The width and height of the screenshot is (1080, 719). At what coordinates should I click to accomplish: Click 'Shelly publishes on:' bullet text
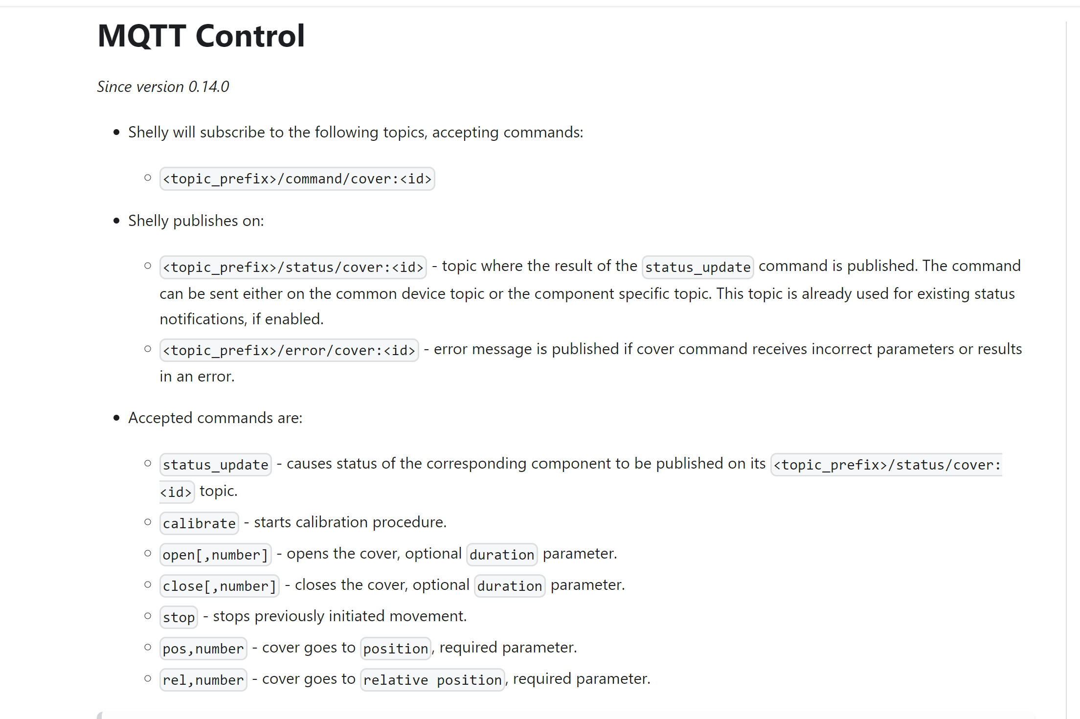196,221
